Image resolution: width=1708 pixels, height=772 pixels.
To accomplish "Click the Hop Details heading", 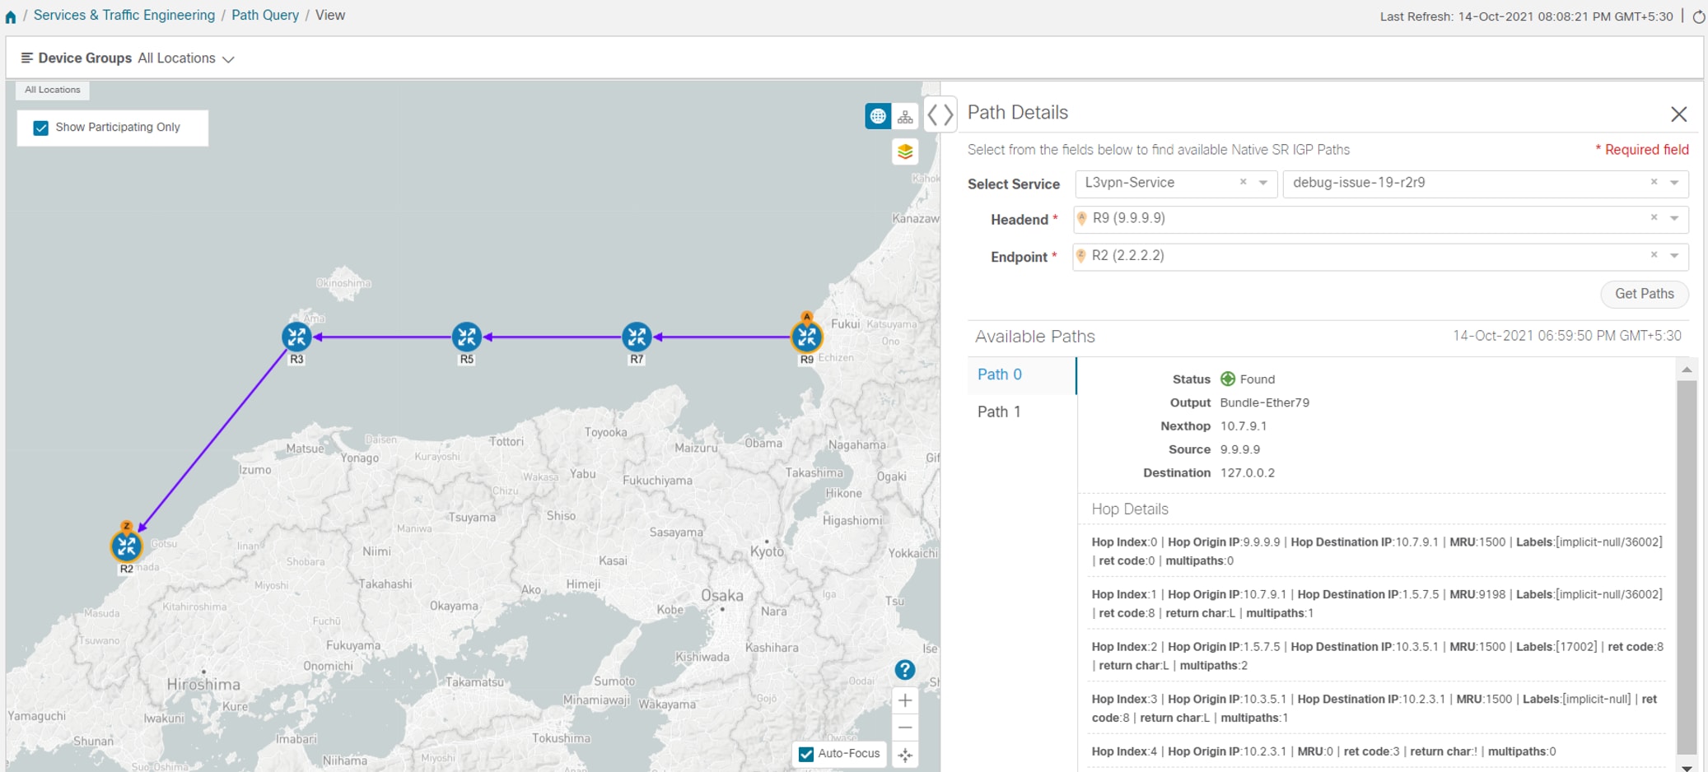I will pyautogui.click(x=1130, y=509).
